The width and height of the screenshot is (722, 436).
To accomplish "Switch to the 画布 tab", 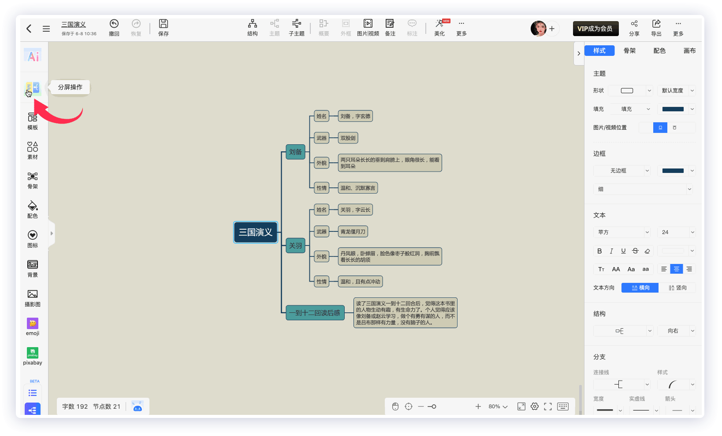I will (x=689, y=51).
